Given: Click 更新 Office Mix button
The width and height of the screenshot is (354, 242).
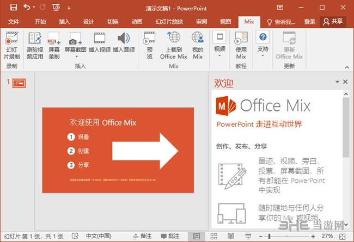Looking at the screenshot, I should (289, 46).
